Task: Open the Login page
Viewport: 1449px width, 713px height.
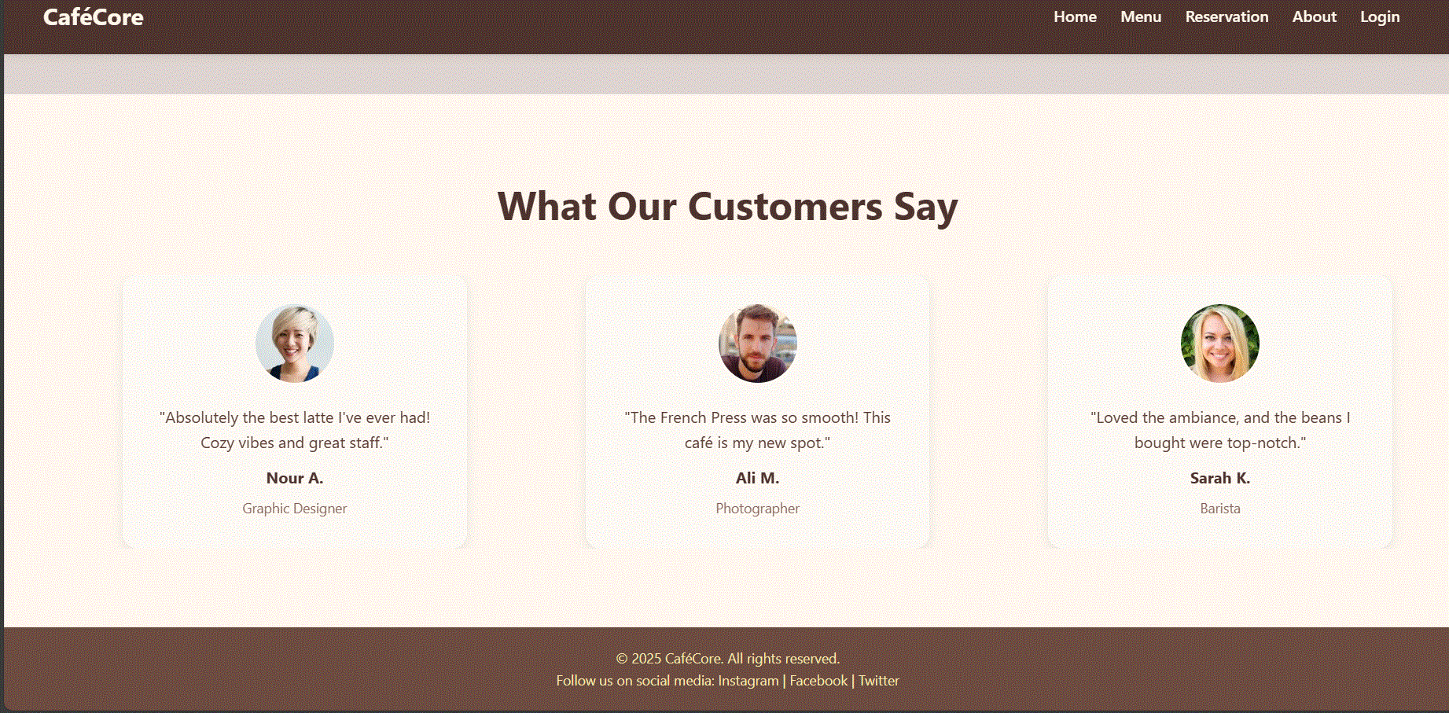Action: tap(1380, 17)
